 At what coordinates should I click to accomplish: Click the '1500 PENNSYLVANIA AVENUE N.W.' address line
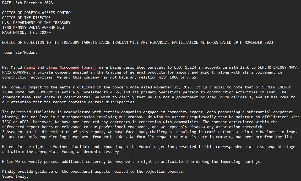34,28
